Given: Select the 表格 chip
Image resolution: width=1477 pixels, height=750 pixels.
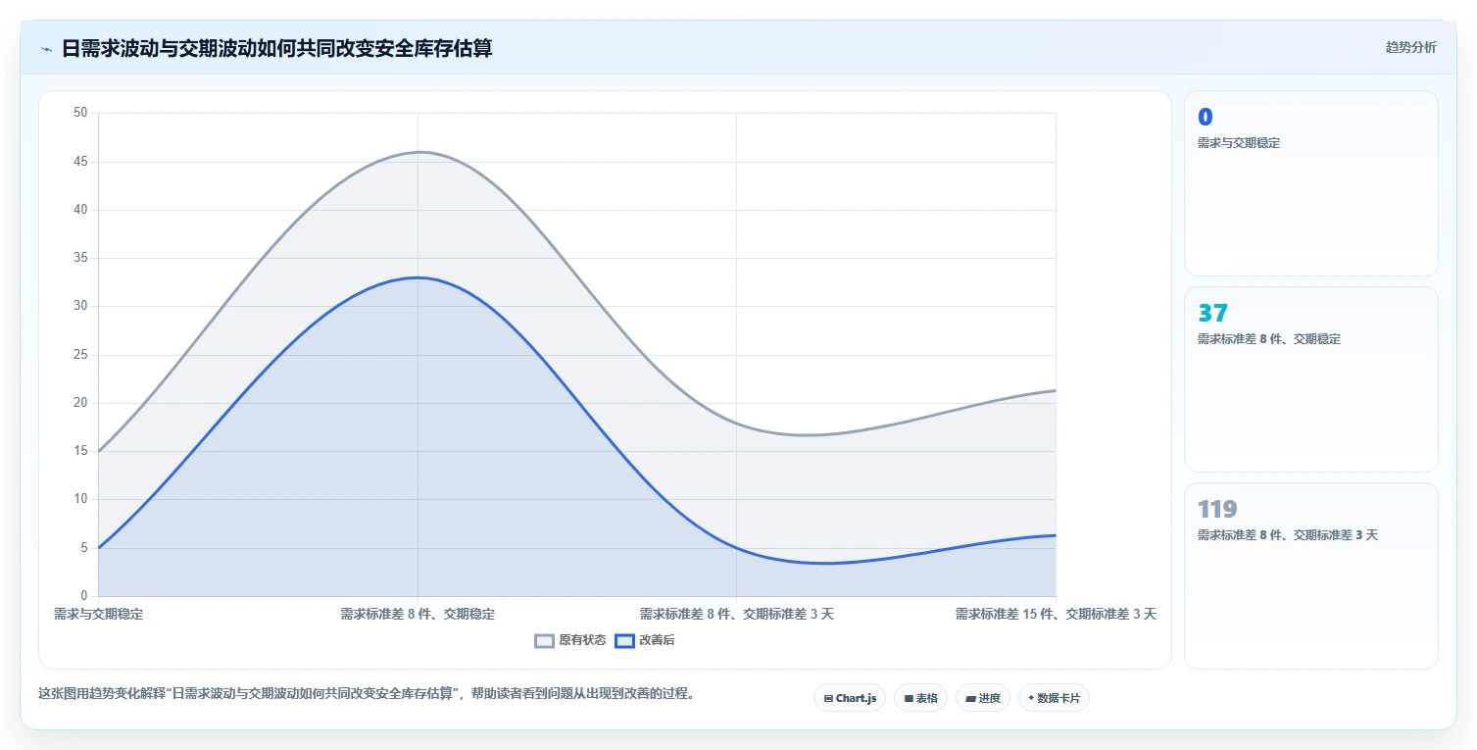Looking at the screenshot, I should 920,698.
